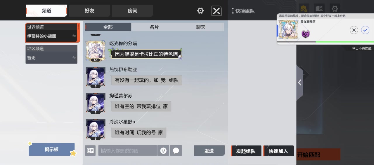Open the game settings gear top right
Image resolution: width=374 pixels, height=165 pixels.
pyautogui.click(x=335, y=9)
